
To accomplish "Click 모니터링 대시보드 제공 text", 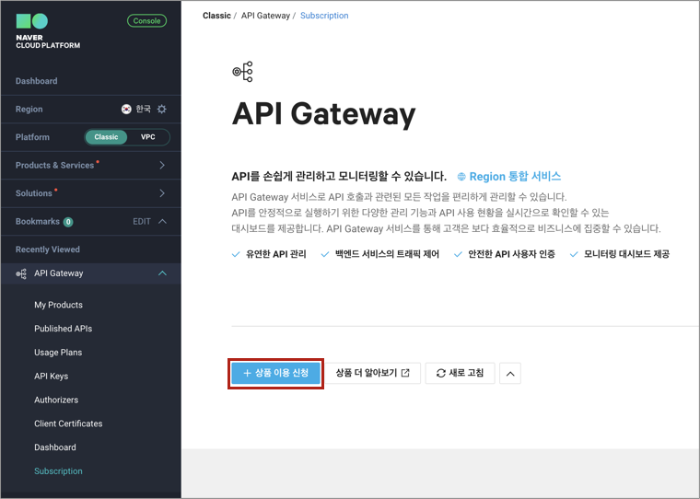I will pos(627,254).
